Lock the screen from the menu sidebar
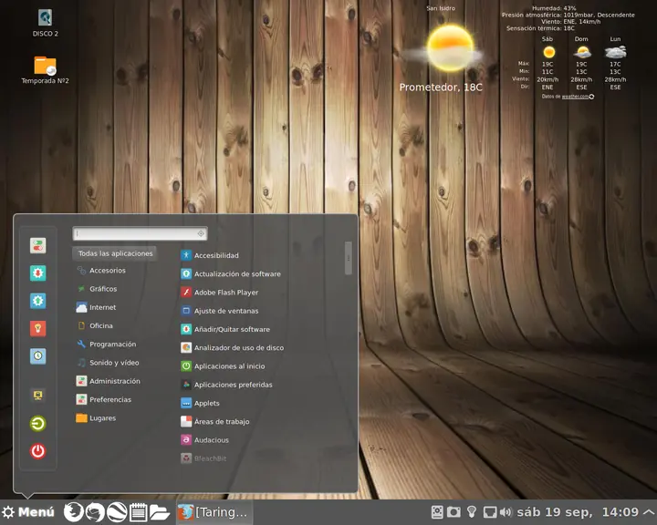Image resolution: width=657 pixels, height=525 pixels. pyautogui.click(x=37, y=396)
